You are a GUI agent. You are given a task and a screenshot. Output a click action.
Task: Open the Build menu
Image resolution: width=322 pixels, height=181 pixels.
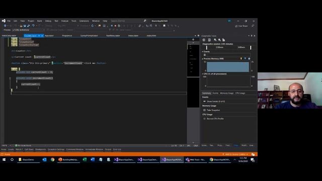39,21
